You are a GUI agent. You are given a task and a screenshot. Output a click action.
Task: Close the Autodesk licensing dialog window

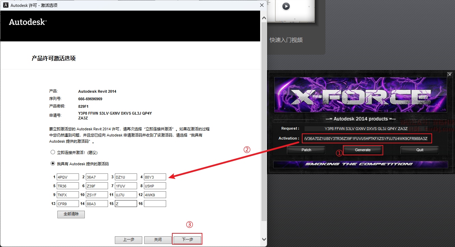262,5
